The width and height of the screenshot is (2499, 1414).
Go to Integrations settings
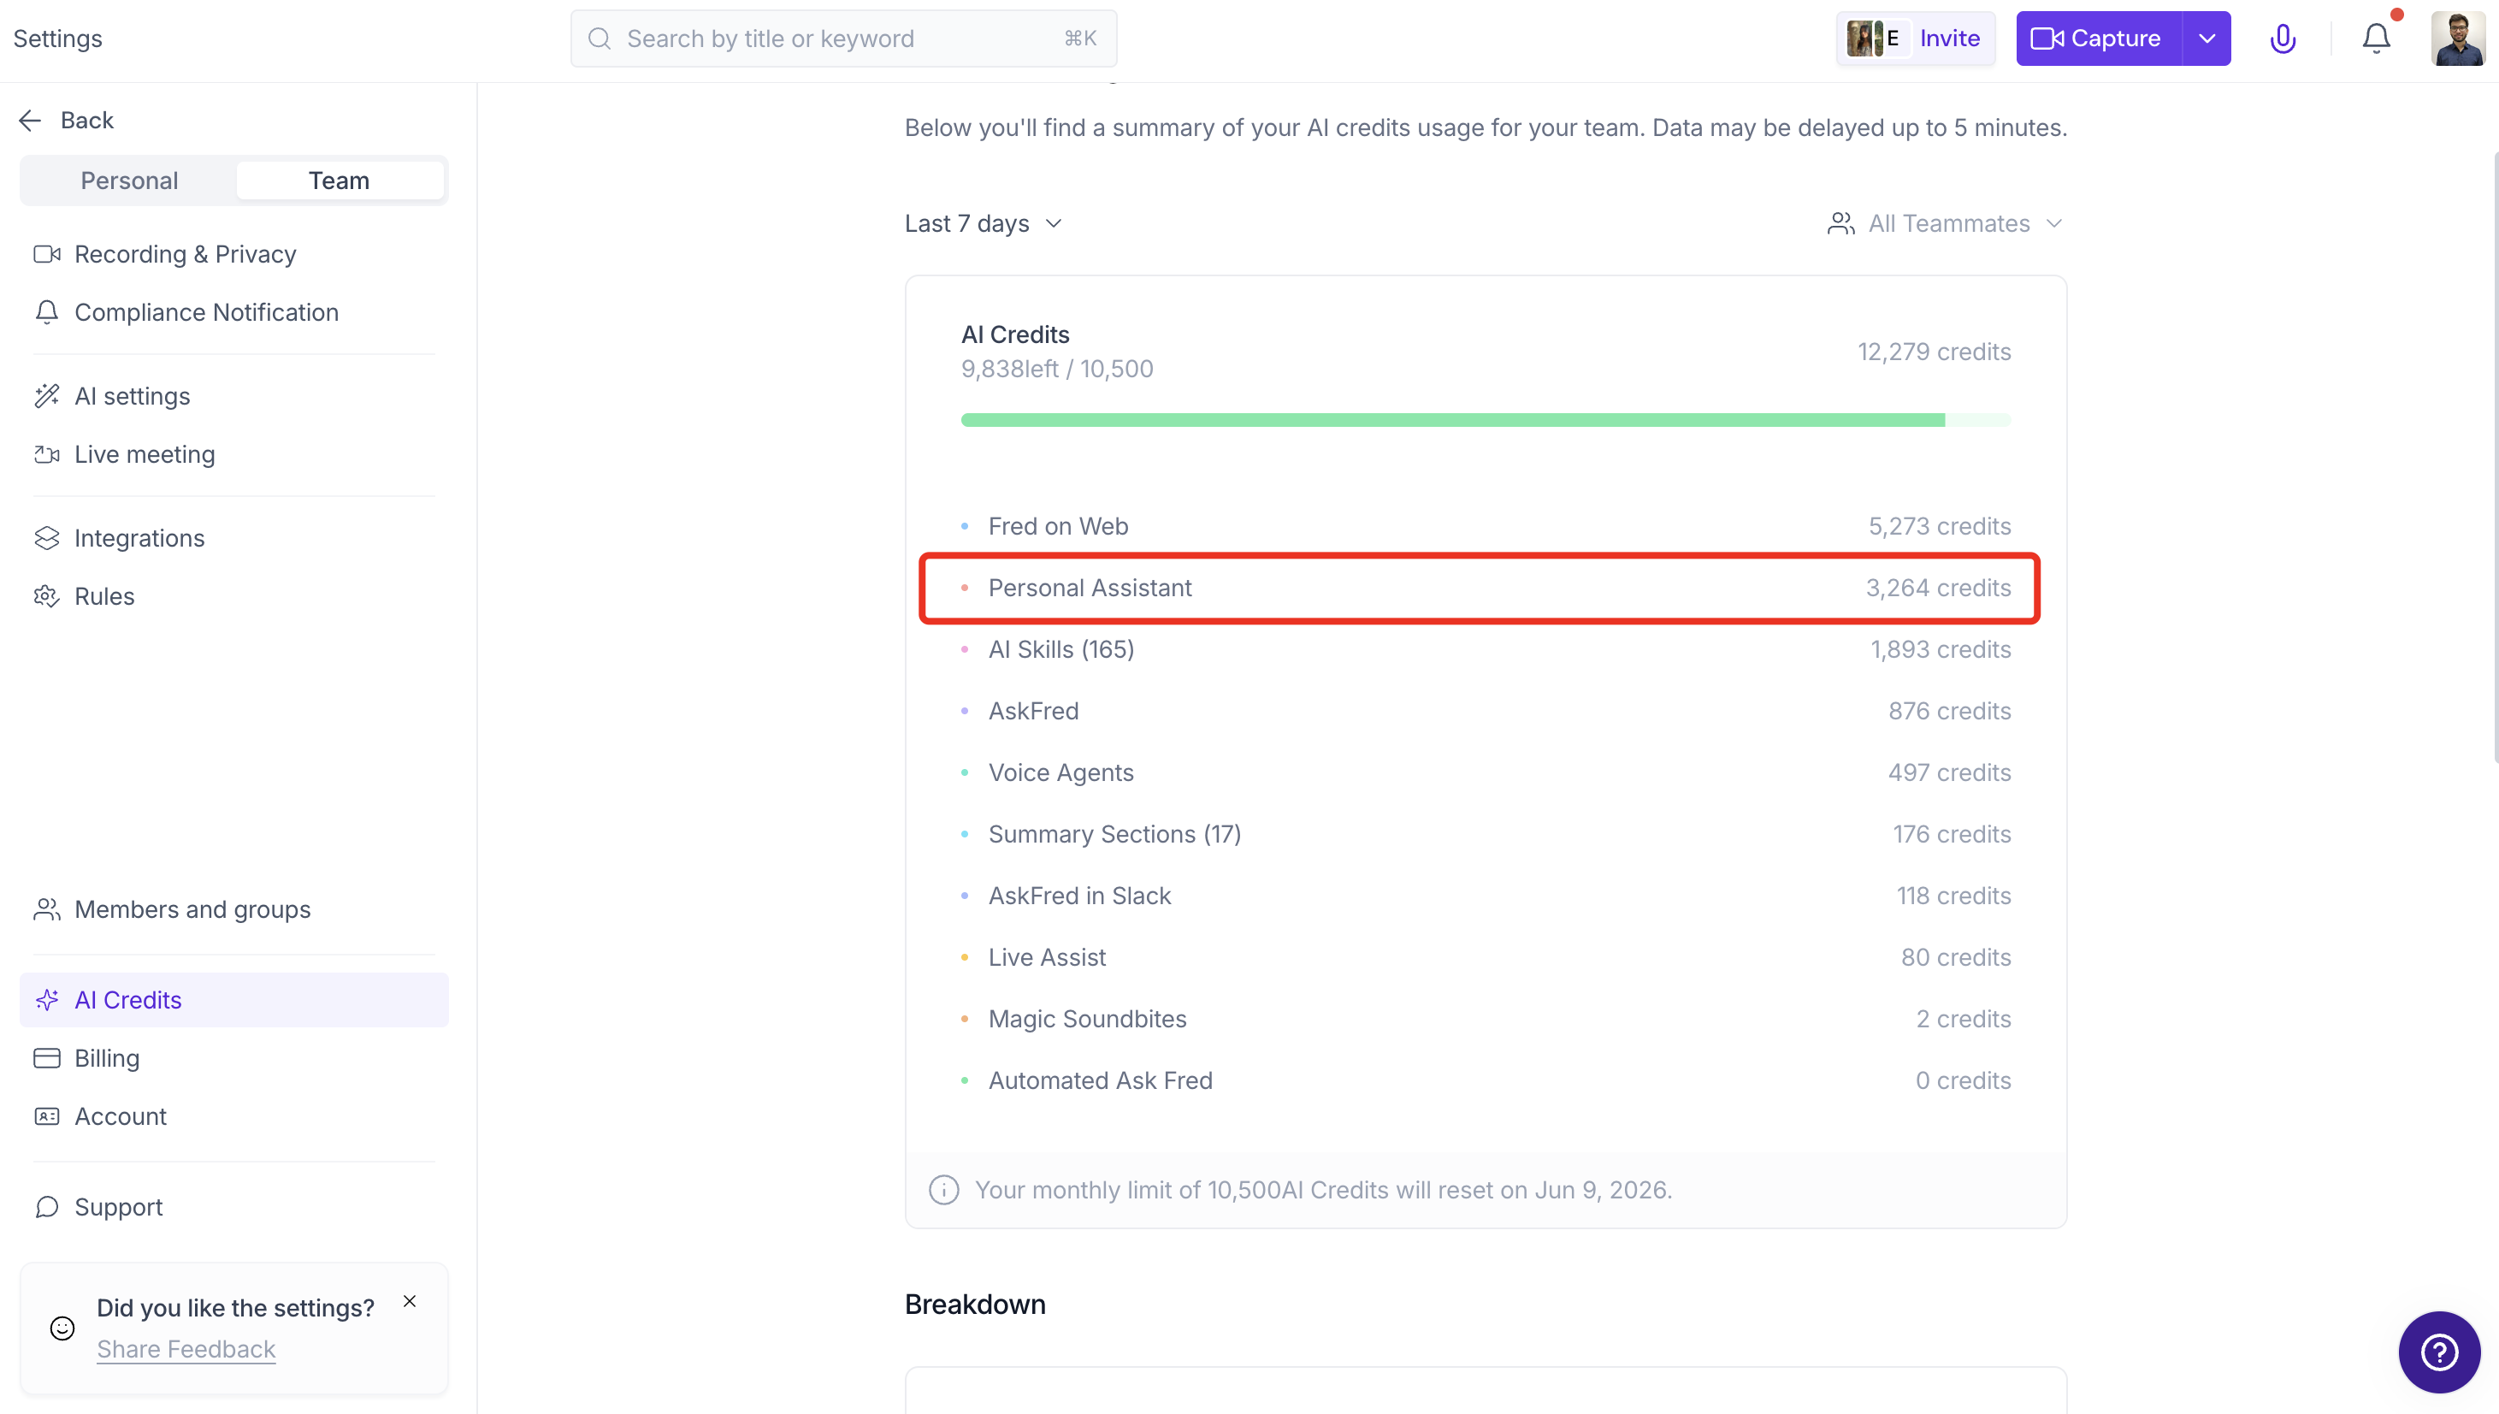click(x=233, y=538)
